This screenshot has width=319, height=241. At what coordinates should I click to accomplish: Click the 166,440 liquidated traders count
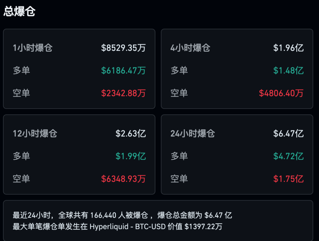pos(103,215)
